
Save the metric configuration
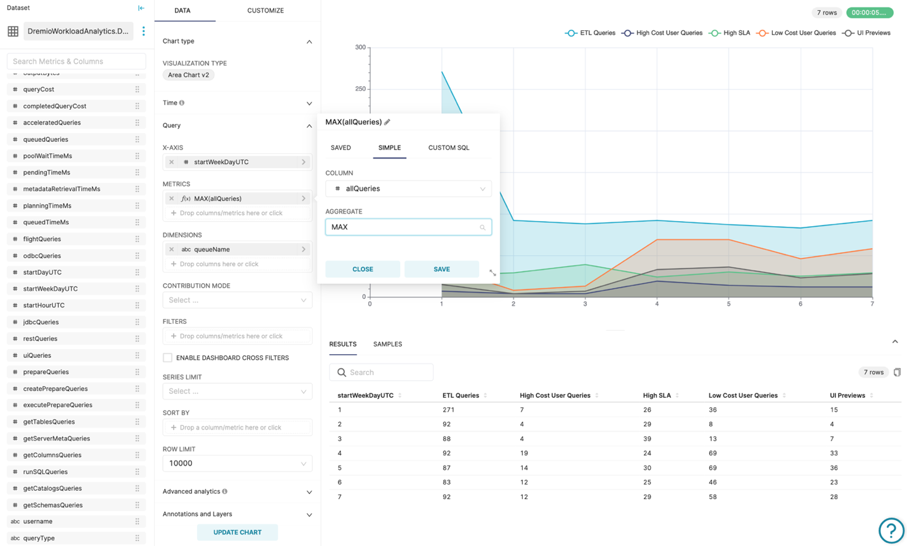coord(441,269)
